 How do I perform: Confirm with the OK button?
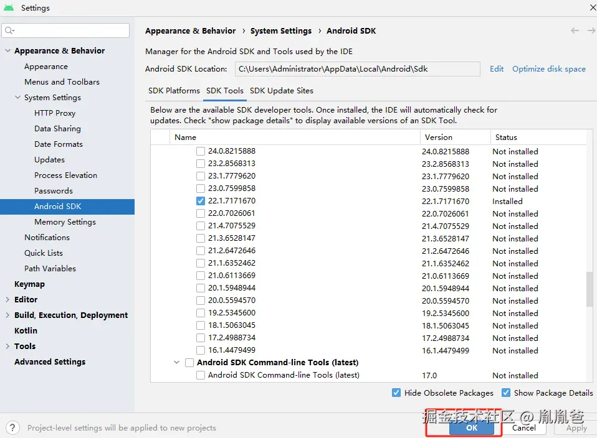(x=471, y=428)
